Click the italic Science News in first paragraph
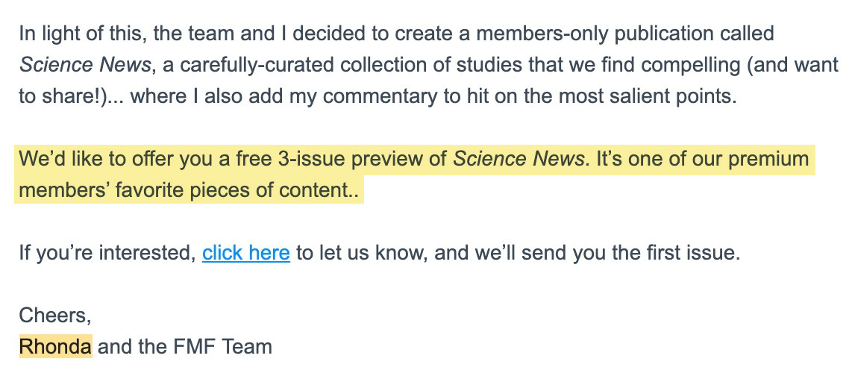Viewport: 852px width, 376px height. click(x=85, y=65)
